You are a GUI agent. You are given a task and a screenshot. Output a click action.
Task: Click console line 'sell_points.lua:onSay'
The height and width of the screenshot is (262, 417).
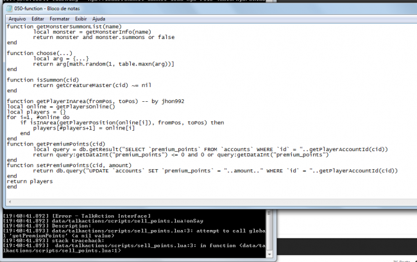click(128, 221)
